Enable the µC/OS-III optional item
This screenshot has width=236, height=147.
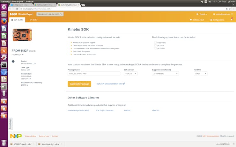click(x=156, y=48)
